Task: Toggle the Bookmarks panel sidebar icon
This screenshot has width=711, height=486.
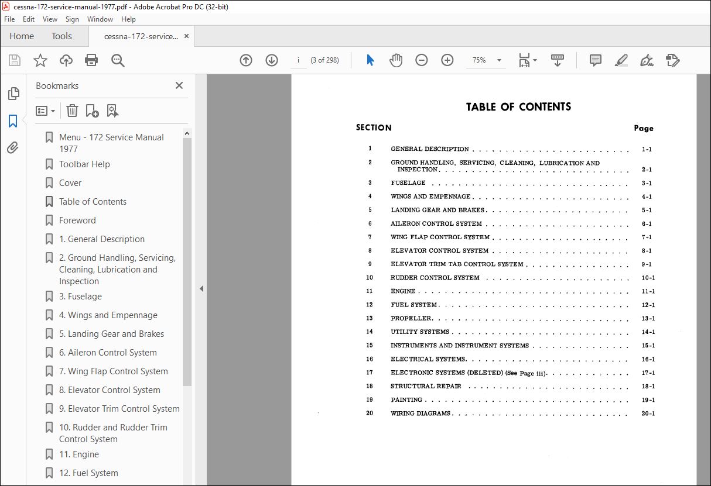Action: pyautogui.click(x=13, y=121)
